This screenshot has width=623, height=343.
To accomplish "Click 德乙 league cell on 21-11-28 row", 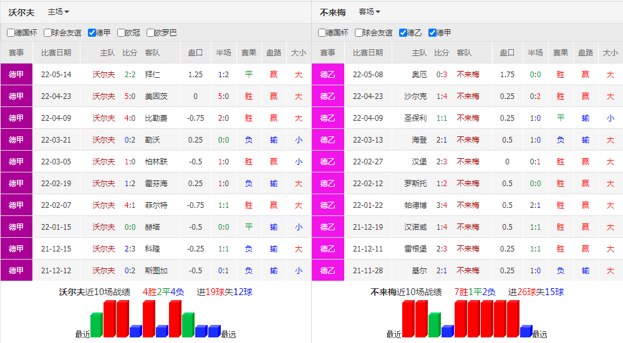I will [x=328, y=270].
